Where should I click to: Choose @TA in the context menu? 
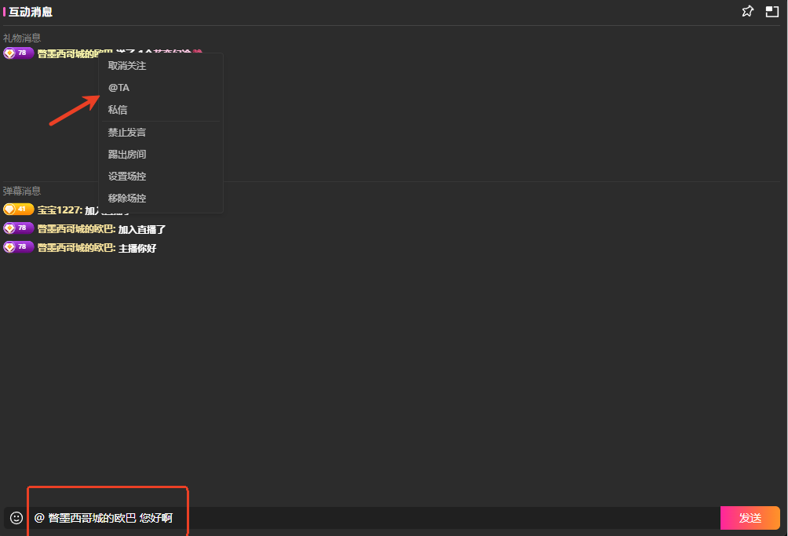pyautogui.click(x=119, y=88)
